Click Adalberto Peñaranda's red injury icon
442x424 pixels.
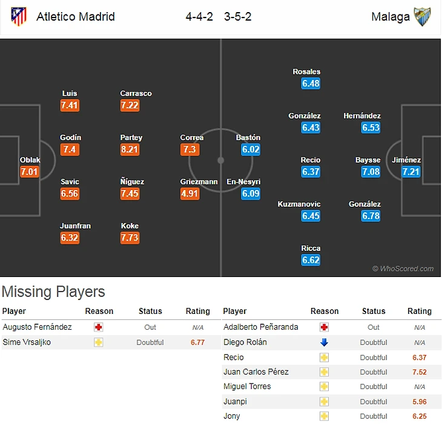click(324, 327)
